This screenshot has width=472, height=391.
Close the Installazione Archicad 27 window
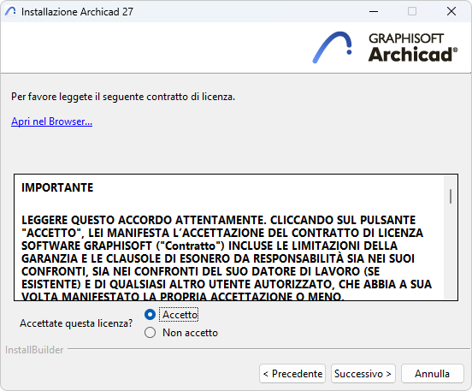[451, 11]
